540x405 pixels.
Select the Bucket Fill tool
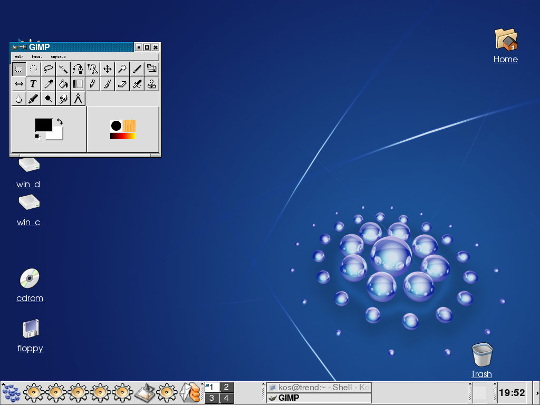(x=63, y=84)
